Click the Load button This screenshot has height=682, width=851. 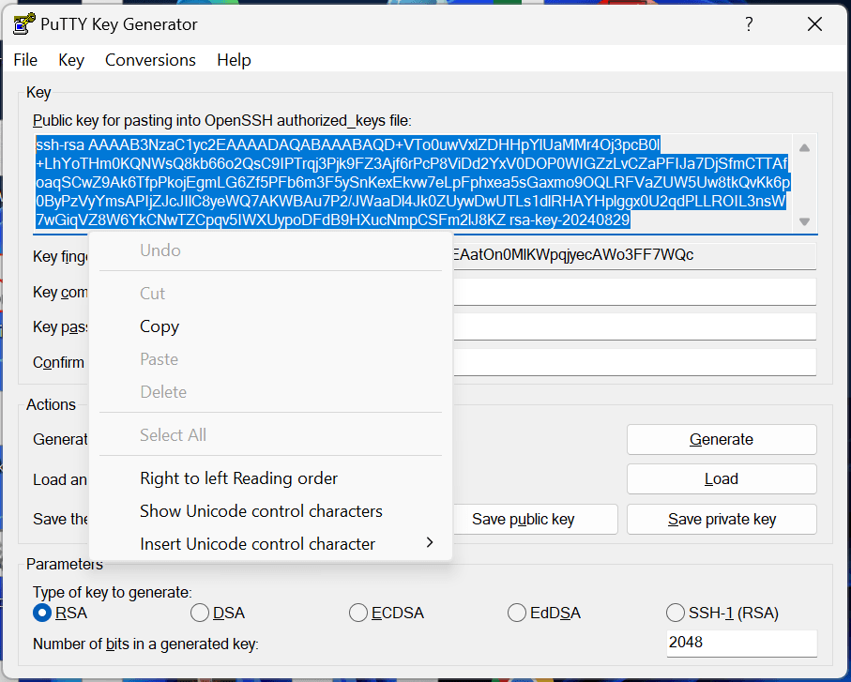click(722, 479)
